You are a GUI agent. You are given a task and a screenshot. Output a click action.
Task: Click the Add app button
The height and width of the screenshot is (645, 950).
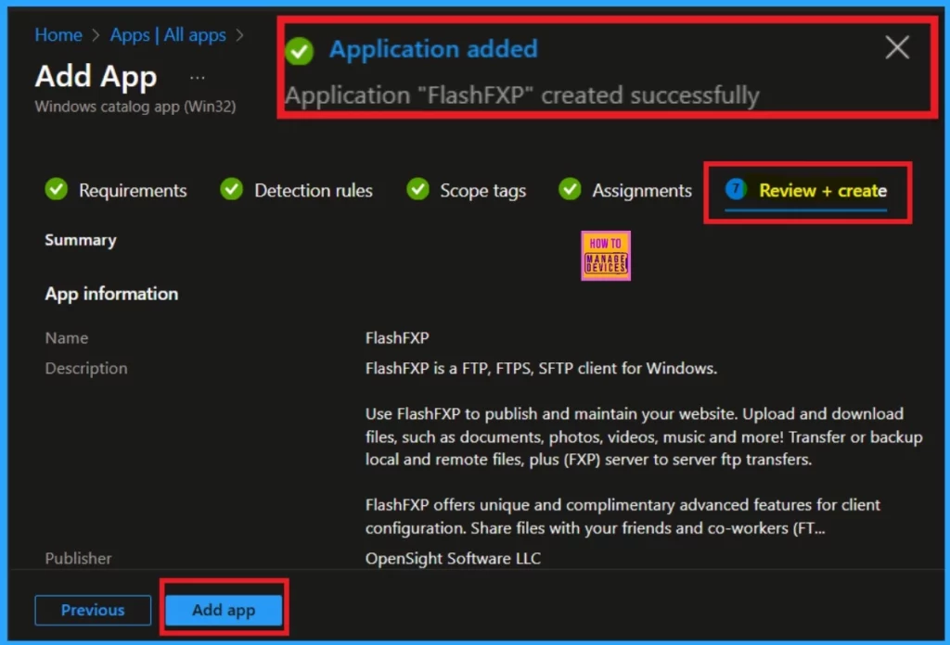[x=224, y=610]
